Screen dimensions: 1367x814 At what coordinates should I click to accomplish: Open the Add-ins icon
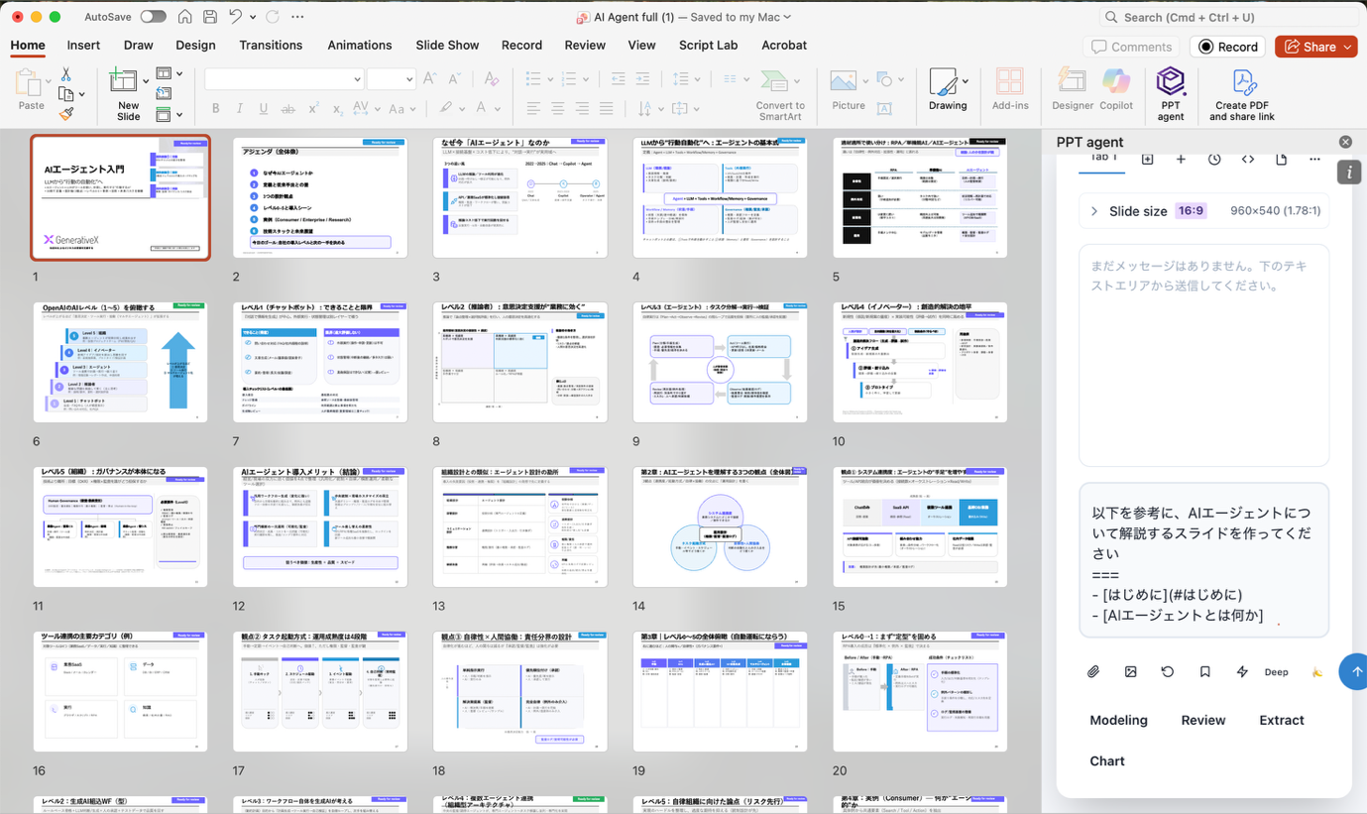coord(1009,89)
